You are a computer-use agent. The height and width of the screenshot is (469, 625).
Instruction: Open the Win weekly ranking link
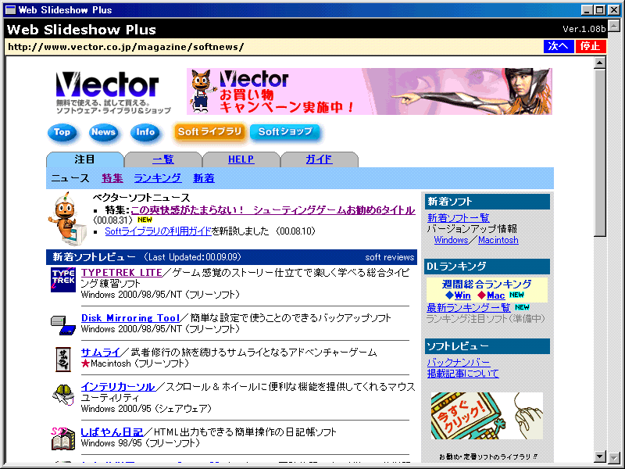(x=462, y=295)
